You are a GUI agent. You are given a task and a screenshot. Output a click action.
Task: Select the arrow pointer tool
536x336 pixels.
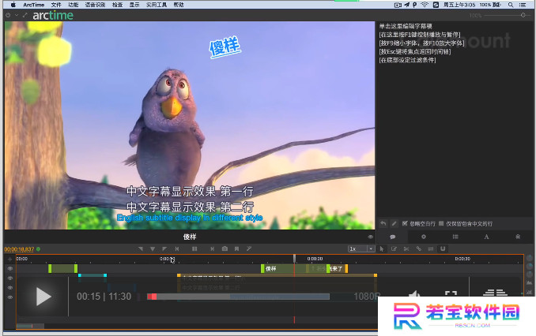382,249
